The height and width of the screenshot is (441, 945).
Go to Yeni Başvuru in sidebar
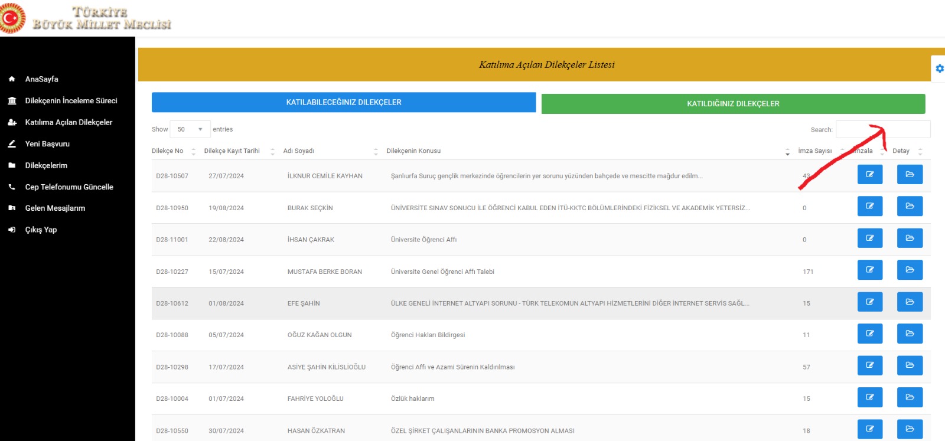click(47, 144)
